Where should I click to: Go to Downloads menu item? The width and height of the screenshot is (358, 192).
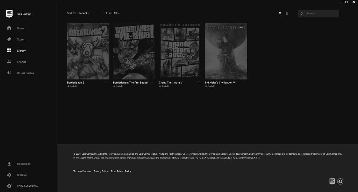(x=23, y=164)
